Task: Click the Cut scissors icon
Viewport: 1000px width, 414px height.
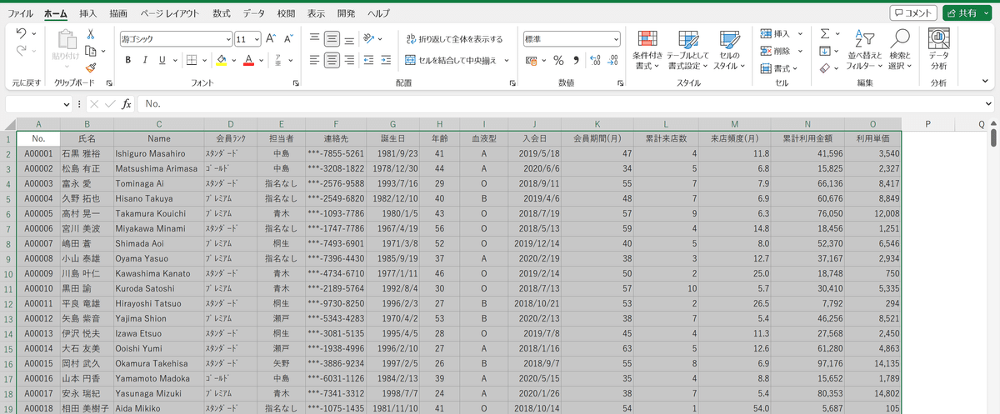Action: [x=91, y=33]
